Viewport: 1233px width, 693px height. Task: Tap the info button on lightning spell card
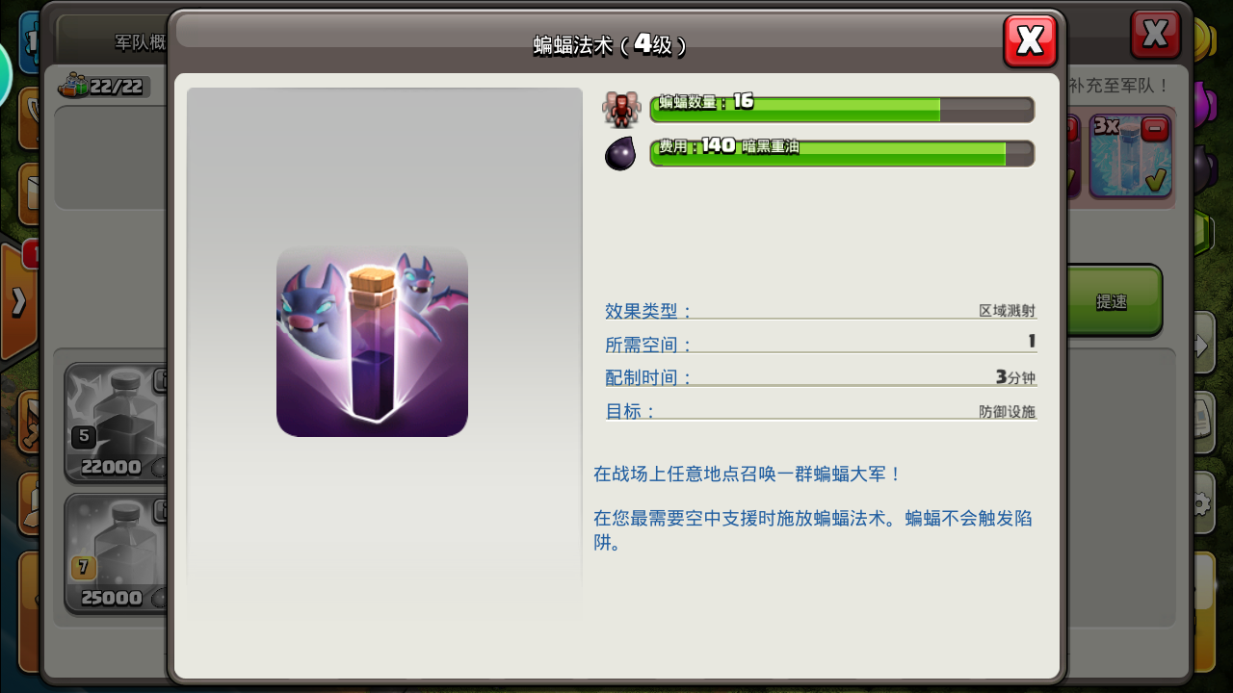[x=162, y=380]
